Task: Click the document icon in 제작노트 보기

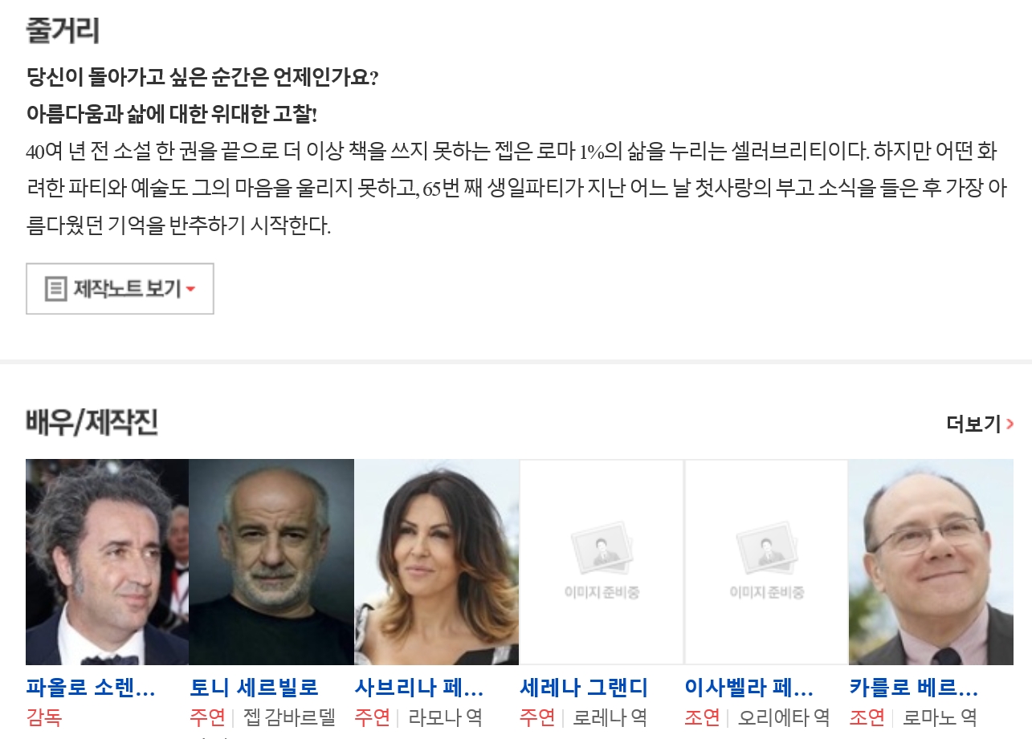Action: (x=55, y=289)
